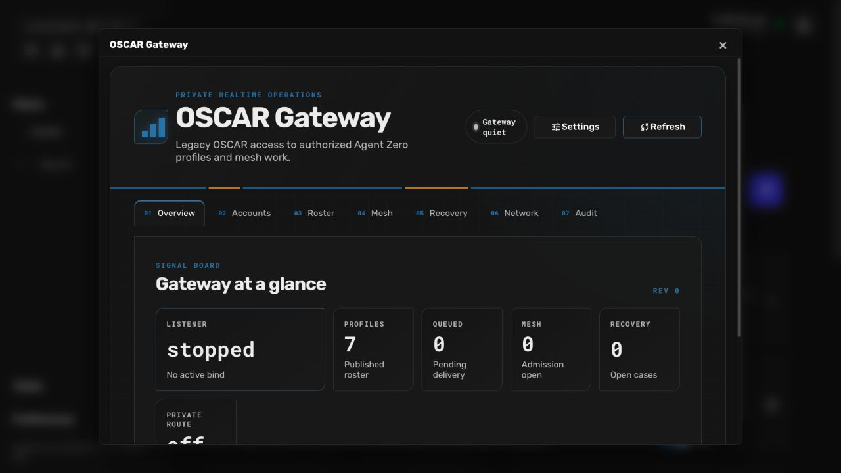
Task: Open the Accounts tab
Action: [244, 213]
